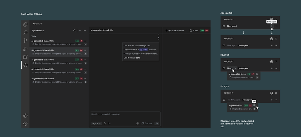Toggle pin icon on Pin agent preview card

click(x=254, y=106)
